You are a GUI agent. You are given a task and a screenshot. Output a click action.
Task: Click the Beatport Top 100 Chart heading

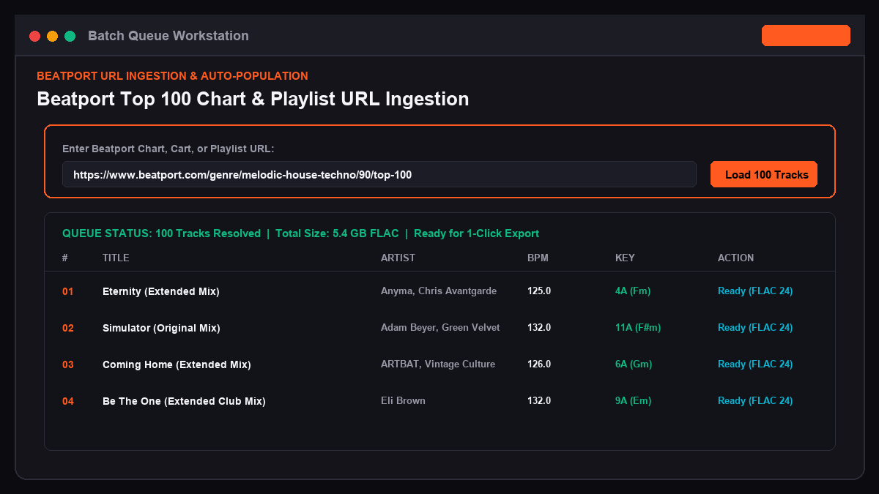253,99
